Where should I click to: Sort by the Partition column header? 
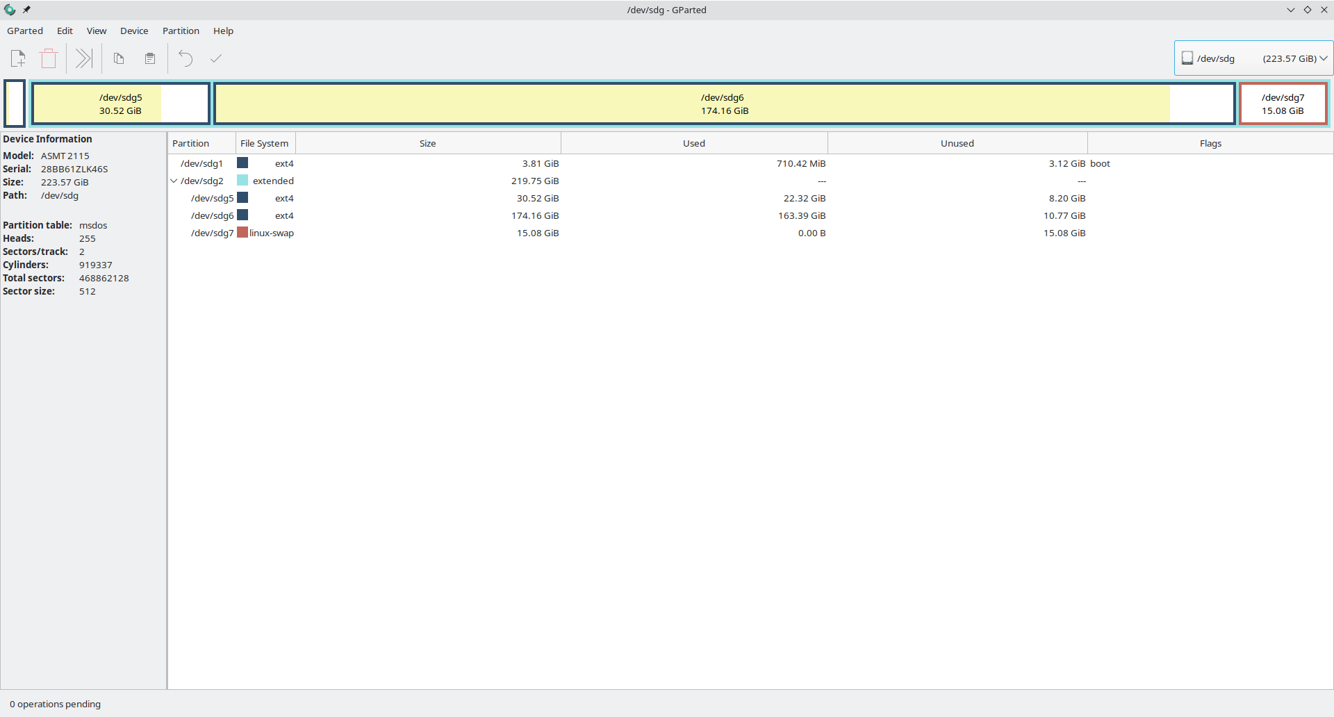(201, 143)
